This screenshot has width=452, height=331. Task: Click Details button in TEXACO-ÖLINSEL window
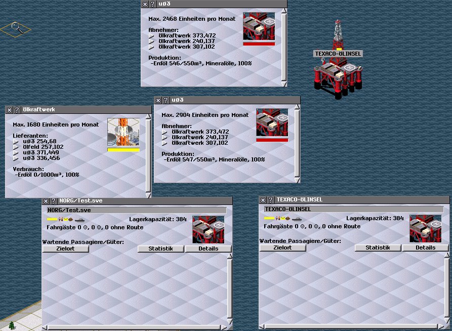click(x=425, y=248)
